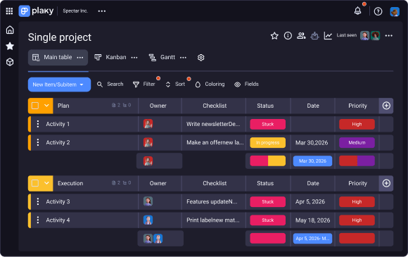The height and width of the screenshot is (257, 408).
Task: Open Activity 2 row menu
Action: (x=38, y=142)
